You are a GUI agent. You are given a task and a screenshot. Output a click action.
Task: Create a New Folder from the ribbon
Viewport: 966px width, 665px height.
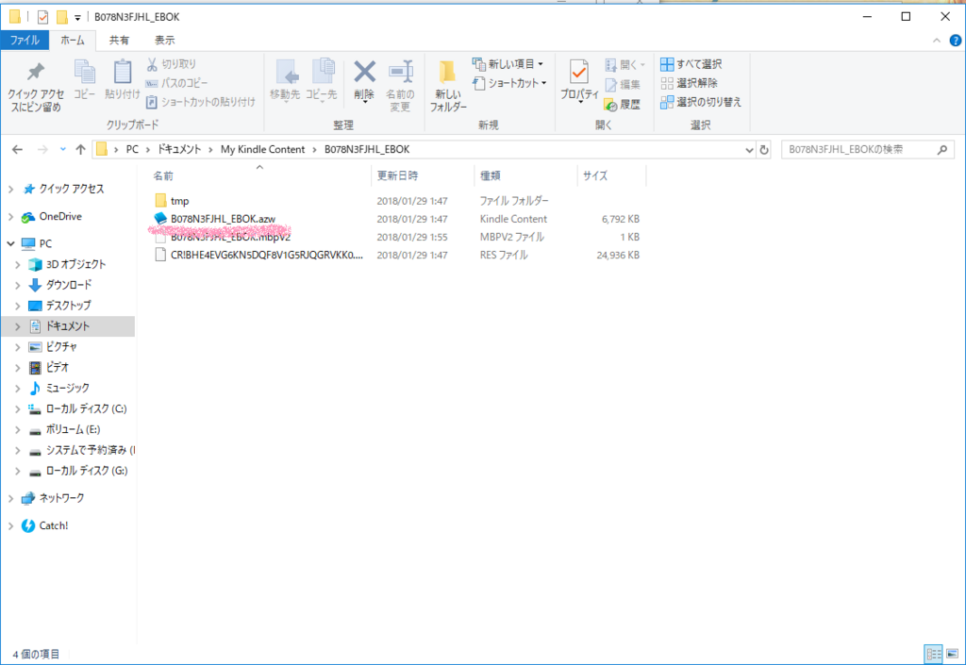pyautogui.click(x=448, y=86)
